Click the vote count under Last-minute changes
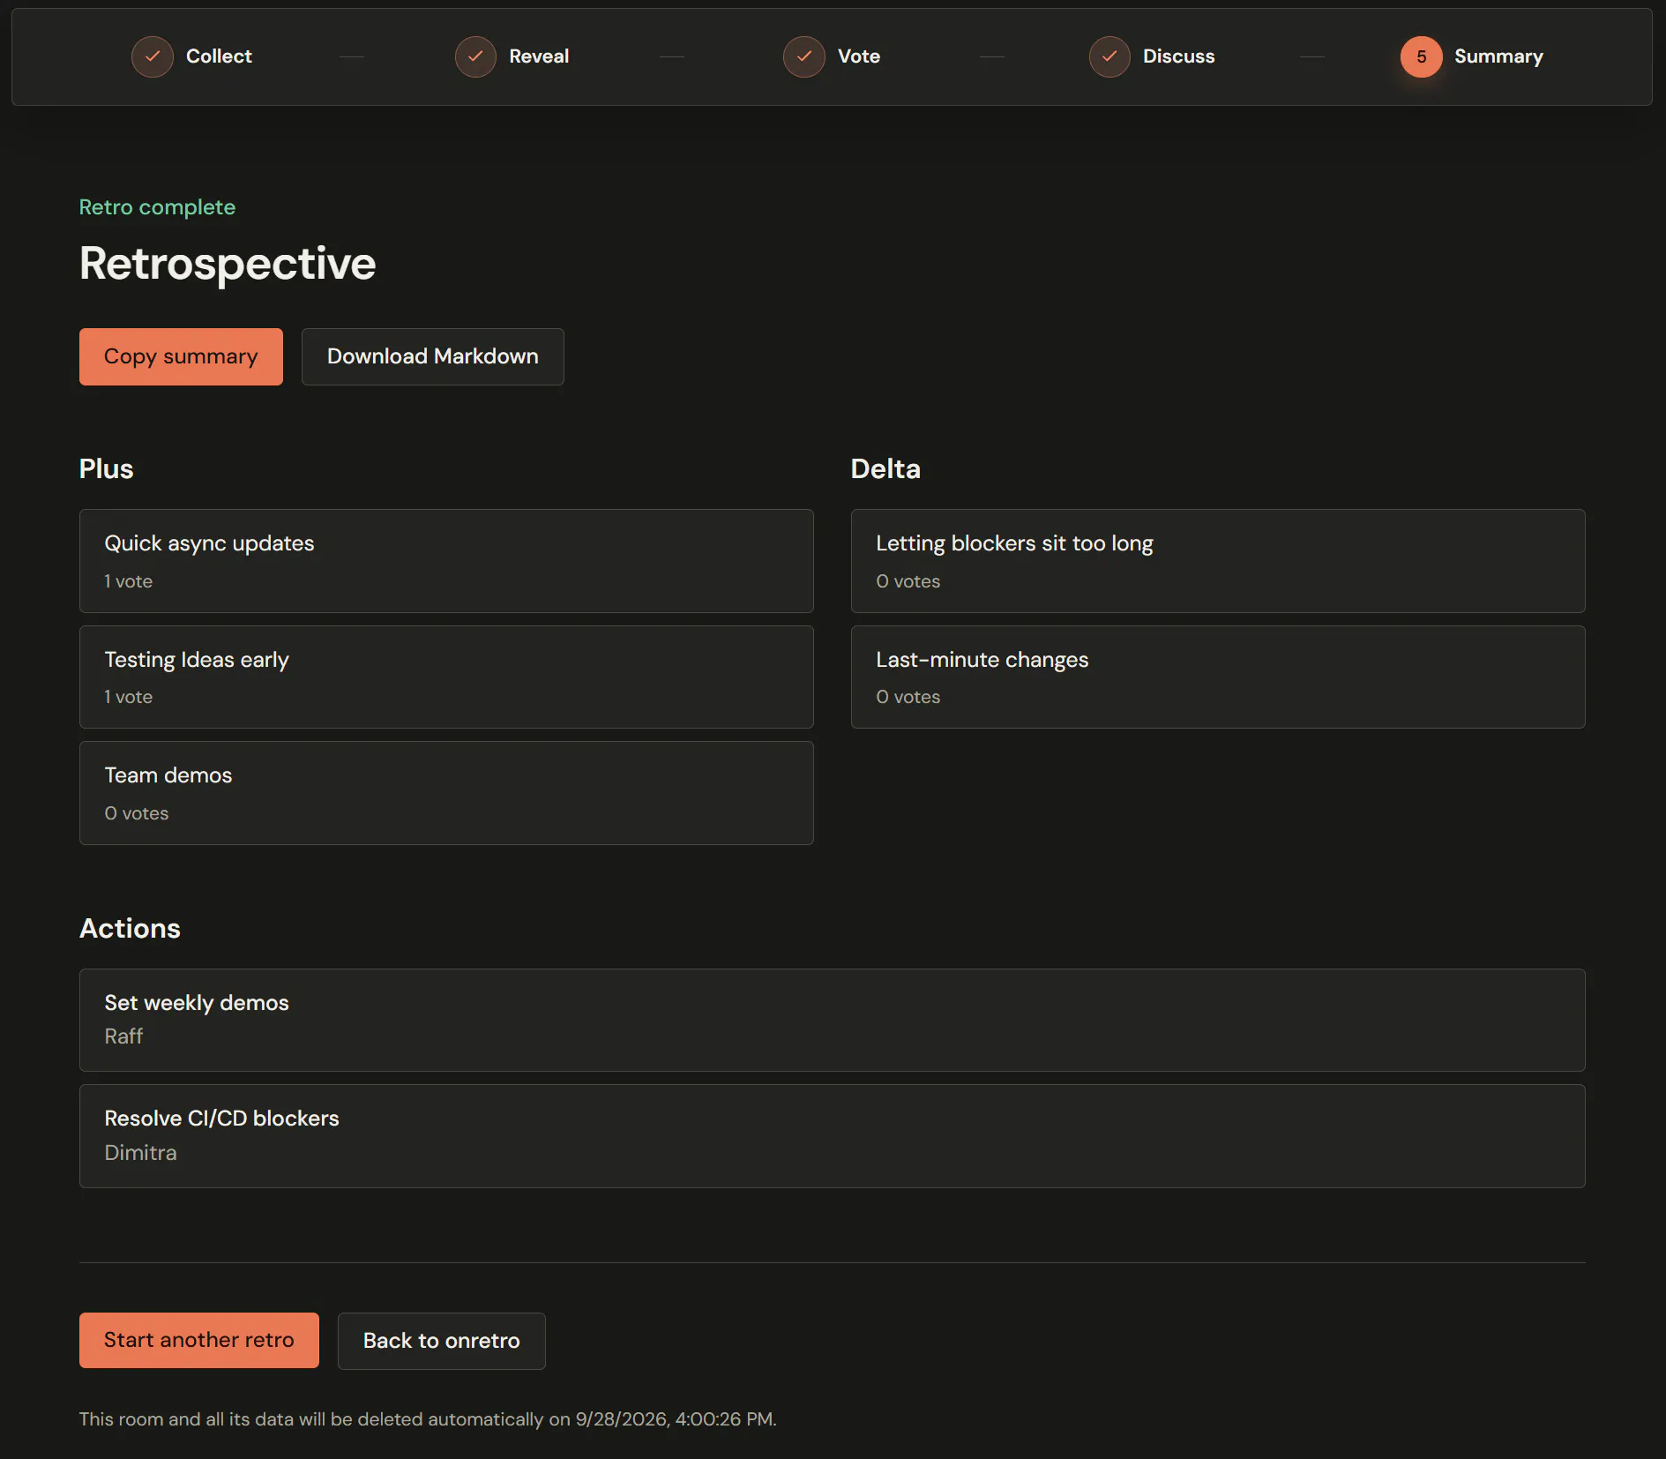1666x1459 pixels. [908, 697]
